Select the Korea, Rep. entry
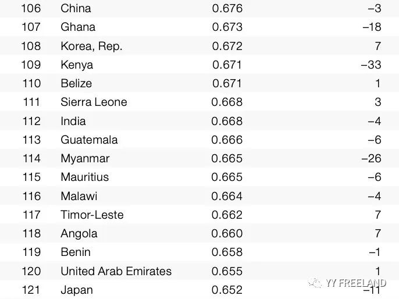This screenshot has height=299, width=399. (x=92, y=47)
